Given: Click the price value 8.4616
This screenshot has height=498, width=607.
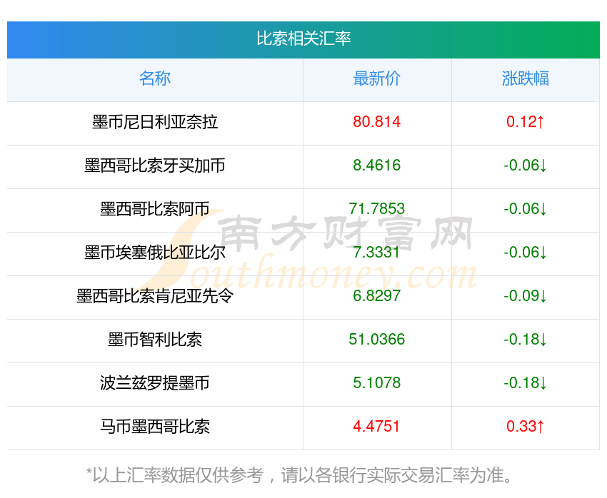Looking at the screenshot, I should tap(376, 166).
